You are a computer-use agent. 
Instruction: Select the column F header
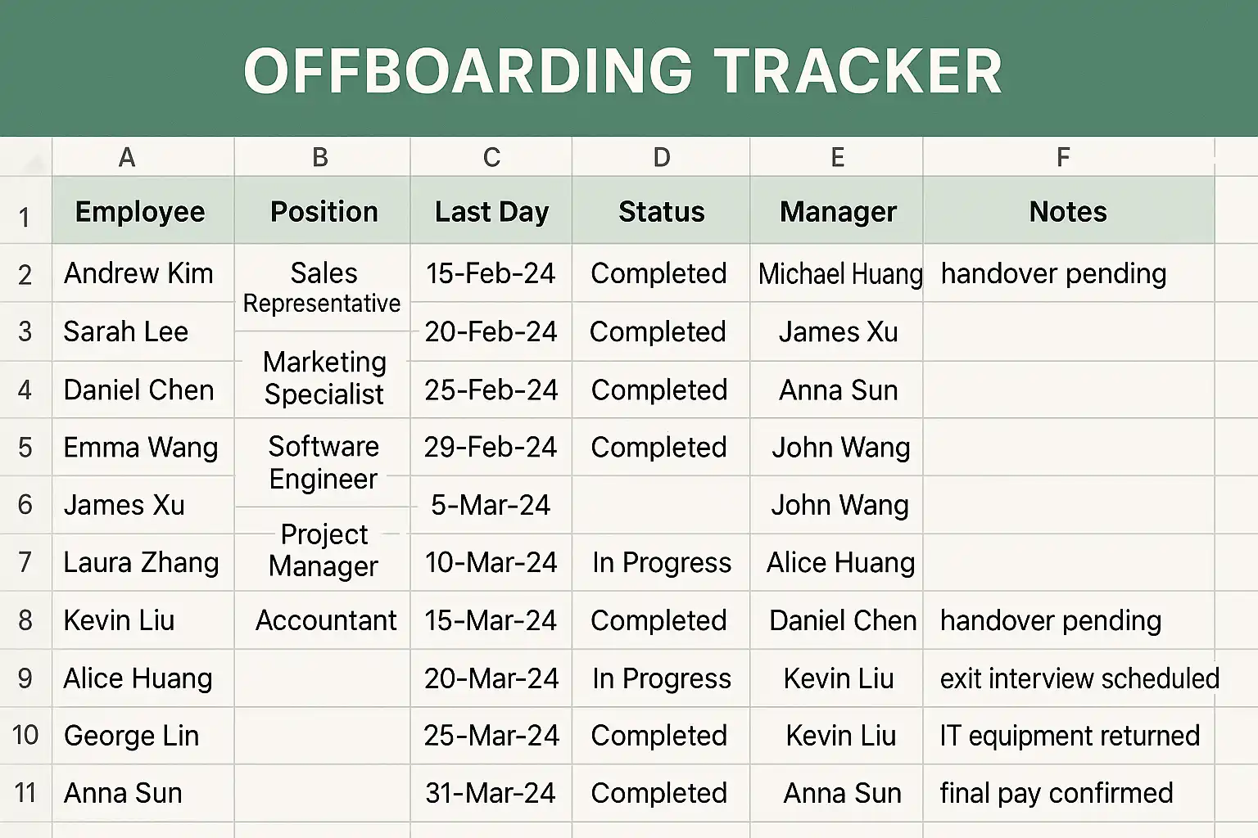pyautogui.click(x=1063, y=157)
